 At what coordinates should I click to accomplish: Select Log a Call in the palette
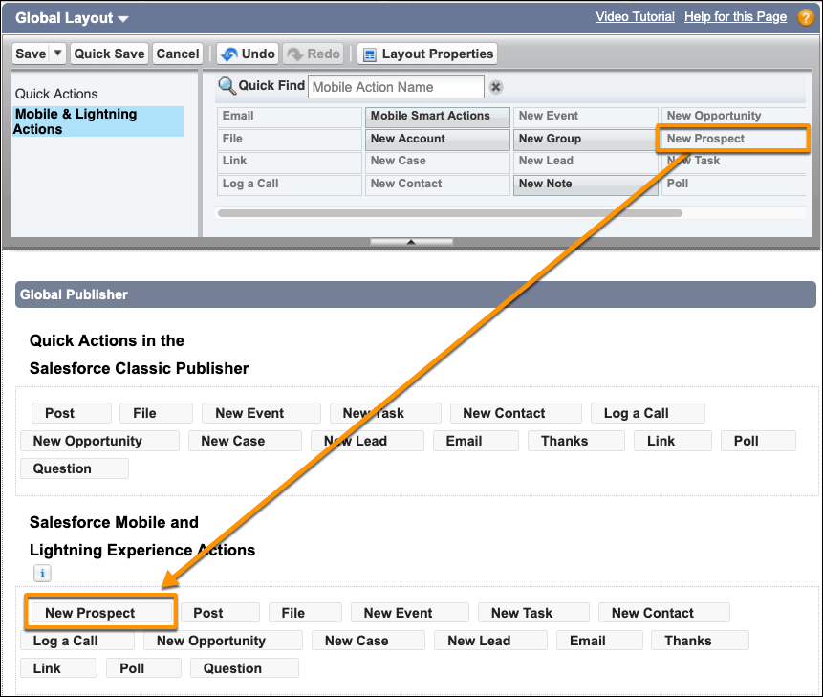coord(290,185)
